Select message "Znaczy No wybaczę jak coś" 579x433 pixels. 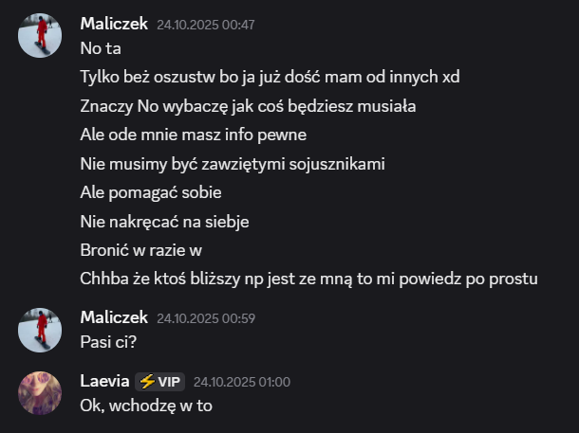(248, 106)
